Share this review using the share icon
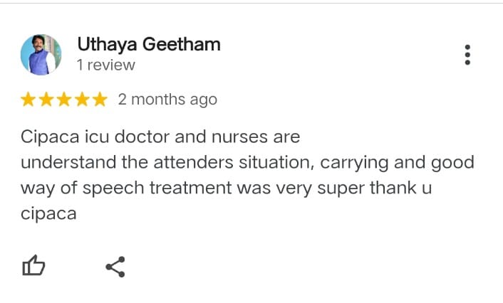Viewport: 503px width, 303px height. click(115, 267)
